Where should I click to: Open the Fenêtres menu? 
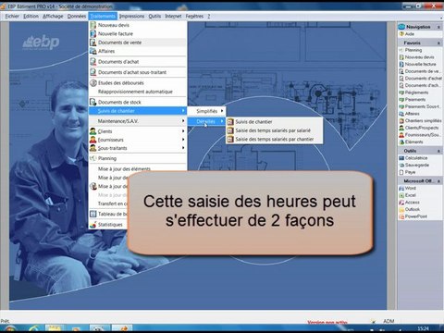pos(194,16)
